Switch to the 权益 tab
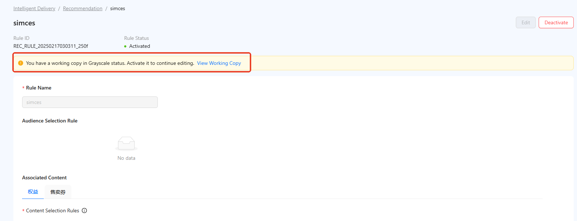 click(33, 192)
